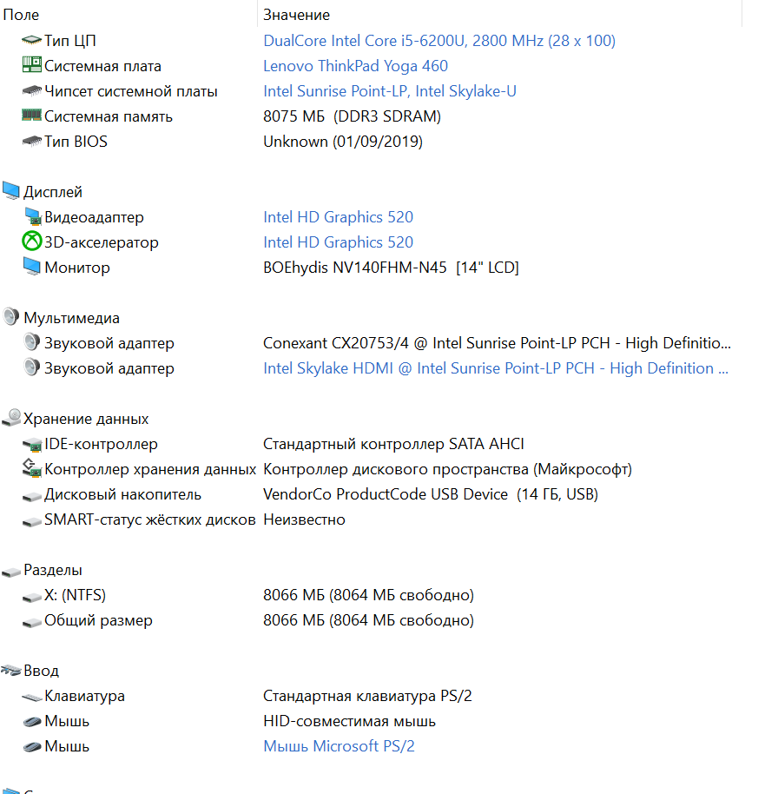The width and height of the screenshot is (778, 794).
Task: Click the Поле column header
Action: click(x=21, y=15)
